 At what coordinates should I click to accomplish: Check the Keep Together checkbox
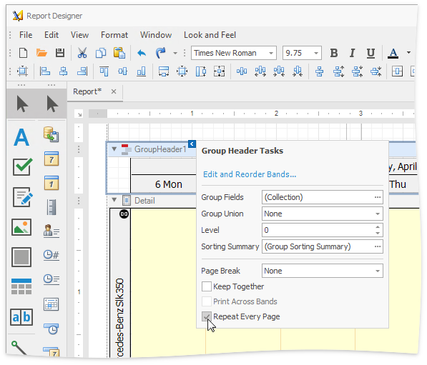(207, 286)
